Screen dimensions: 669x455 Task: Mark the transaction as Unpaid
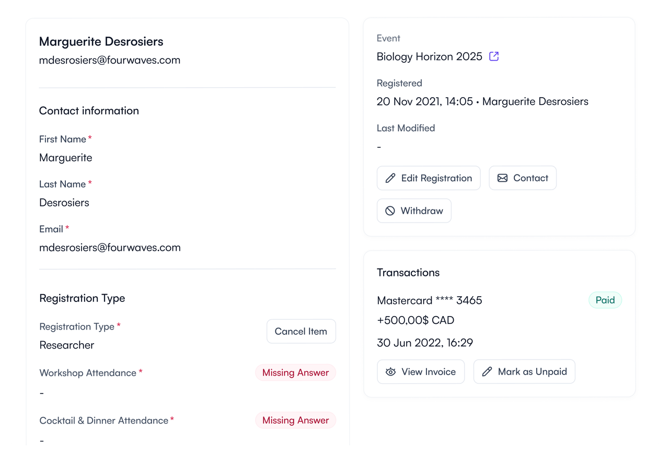click(524, 372)
